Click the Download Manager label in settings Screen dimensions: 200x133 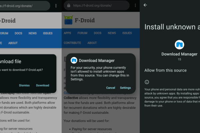pos(179,54)
